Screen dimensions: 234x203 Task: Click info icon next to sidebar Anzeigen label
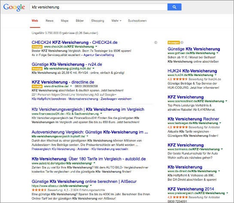[182, 42]
